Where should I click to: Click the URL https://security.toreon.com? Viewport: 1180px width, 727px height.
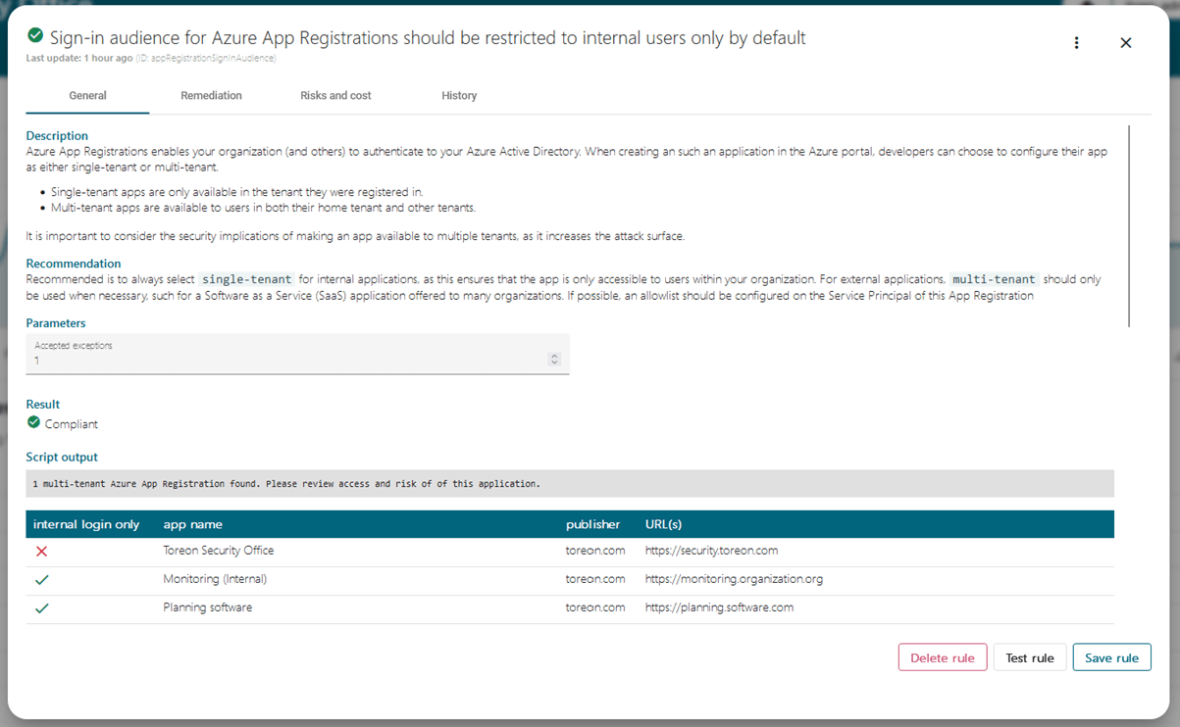pos(711,551)
